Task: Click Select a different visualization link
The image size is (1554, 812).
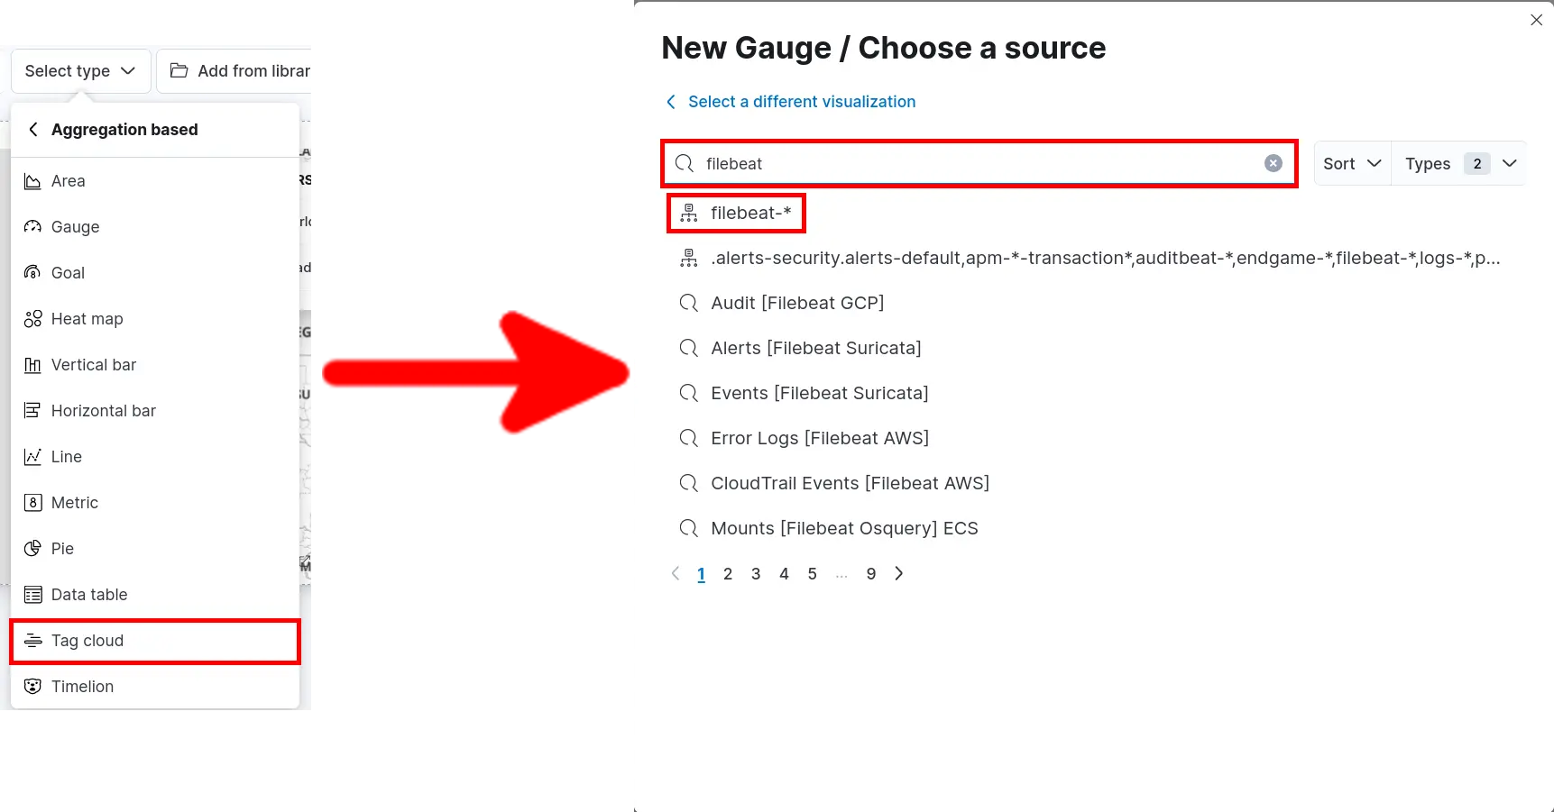Action: click(x=801, y=101)
